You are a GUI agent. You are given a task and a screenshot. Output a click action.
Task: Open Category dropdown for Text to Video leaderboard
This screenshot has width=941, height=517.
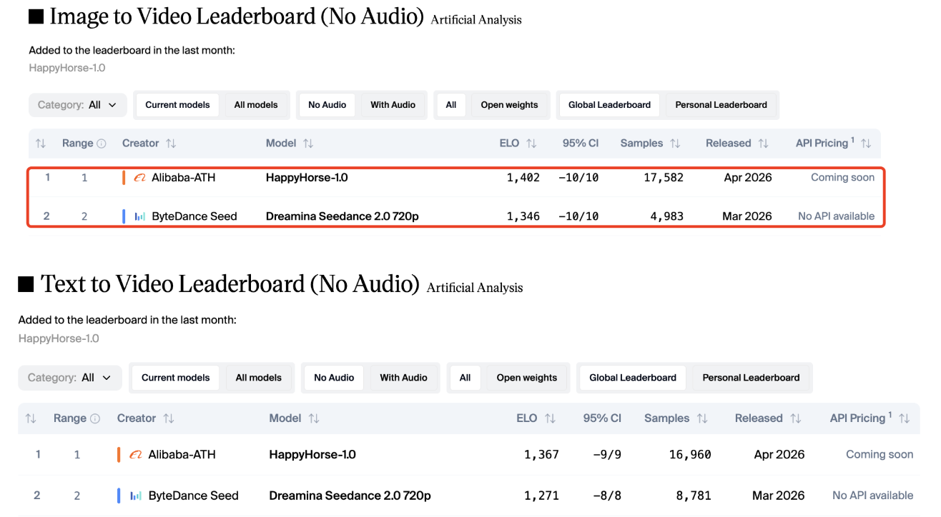70,378
